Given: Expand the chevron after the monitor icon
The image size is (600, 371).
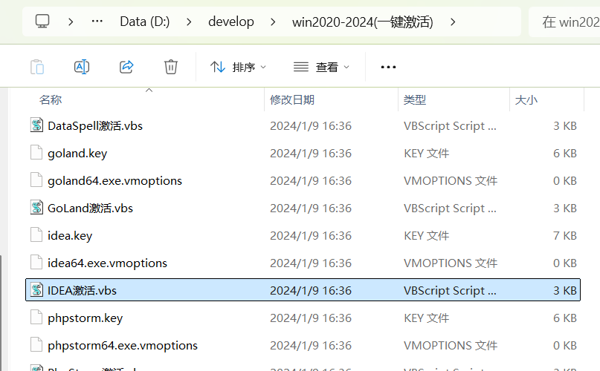Looking at the screenshot, I should point(71,22).
